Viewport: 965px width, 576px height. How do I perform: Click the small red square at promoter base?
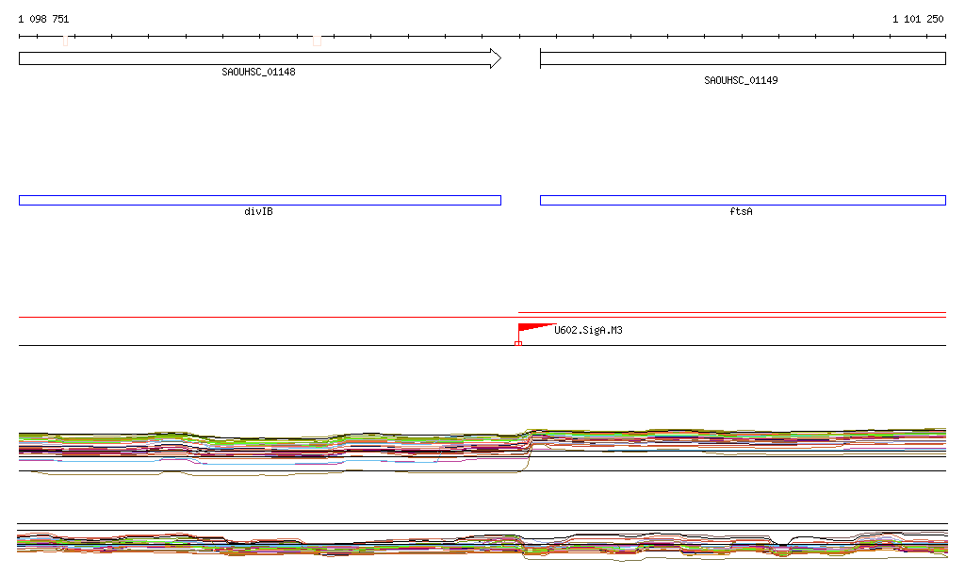point(518,343)
